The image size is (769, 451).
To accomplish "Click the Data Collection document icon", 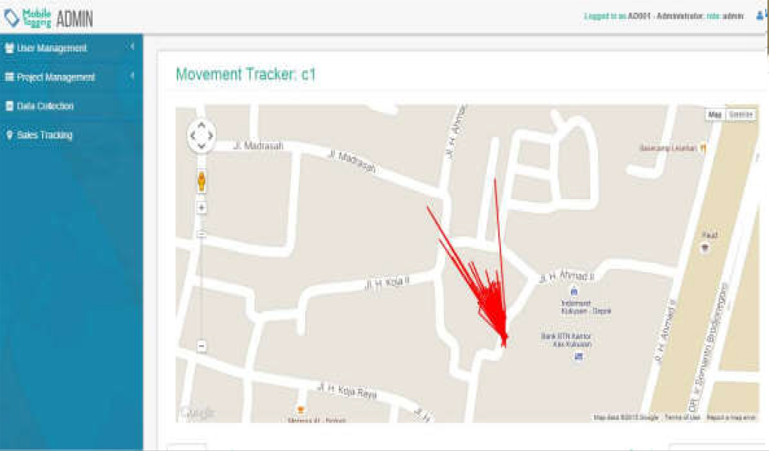I will coord(9,106).
